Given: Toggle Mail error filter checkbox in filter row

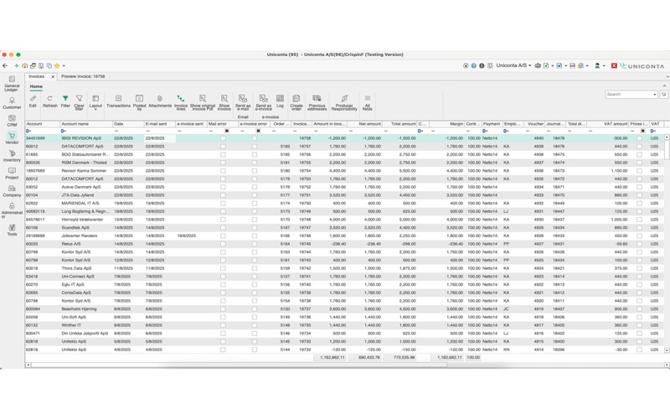Looking at the screenshot, I should coord(227,131).
